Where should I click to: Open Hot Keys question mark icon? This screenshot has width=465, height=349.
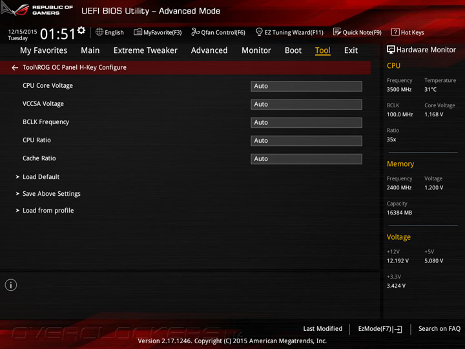coord(395,32)
